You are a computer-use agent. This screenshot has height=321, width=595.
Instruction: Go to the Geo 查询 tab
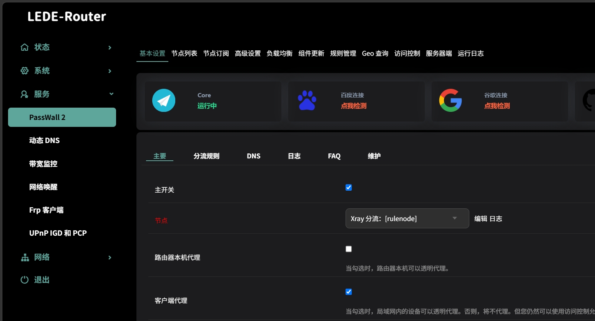tap(375, 53)
